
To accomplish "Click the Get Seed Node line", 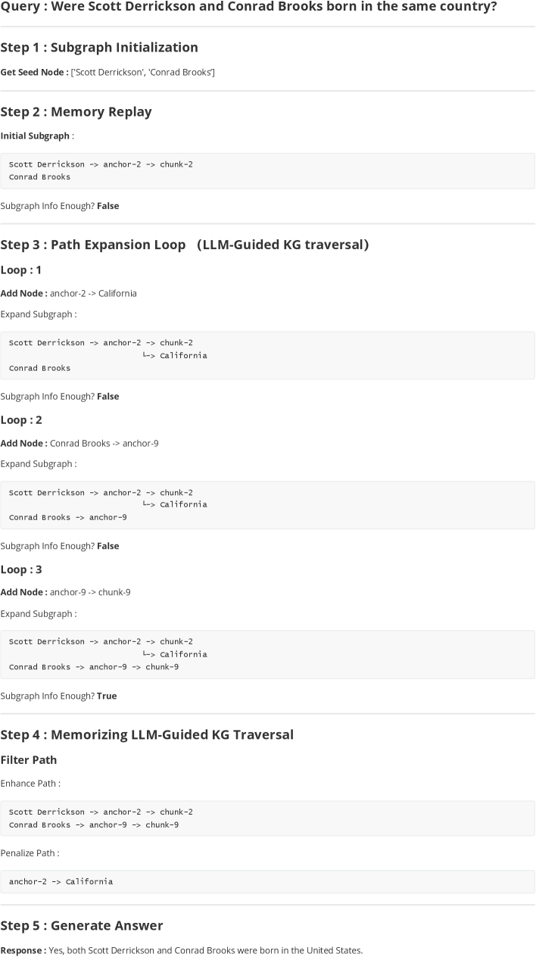I will (x=108, y=72).
